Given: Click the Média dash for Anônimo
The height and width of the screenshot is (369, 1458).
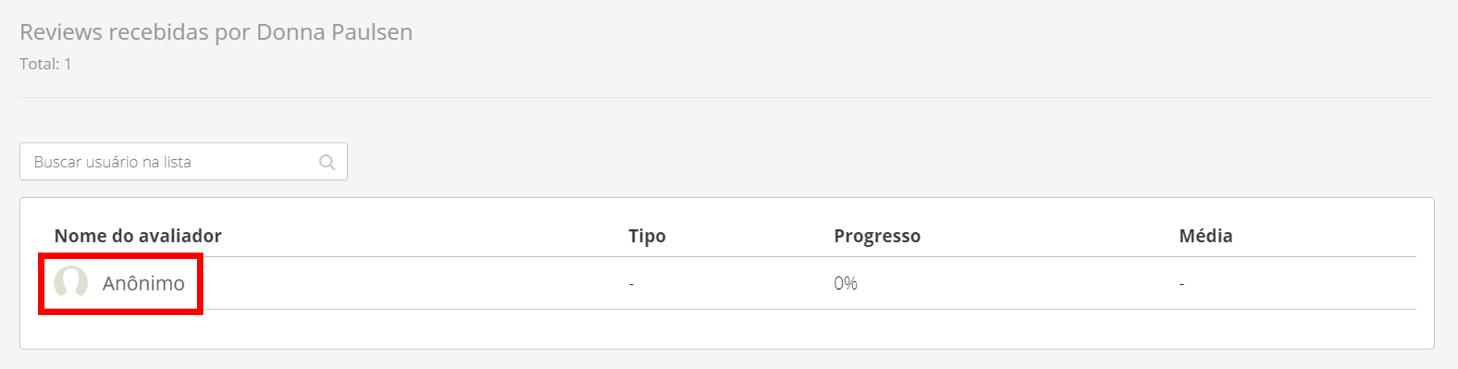Looking at the screenshot, I should point(1182,284).
